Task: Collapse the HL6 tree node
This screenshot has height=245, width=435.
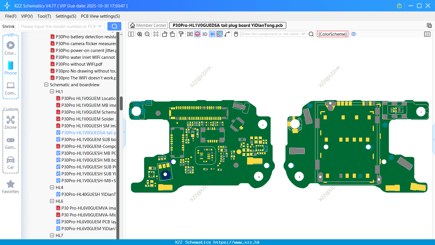Action: click(52, 201)
